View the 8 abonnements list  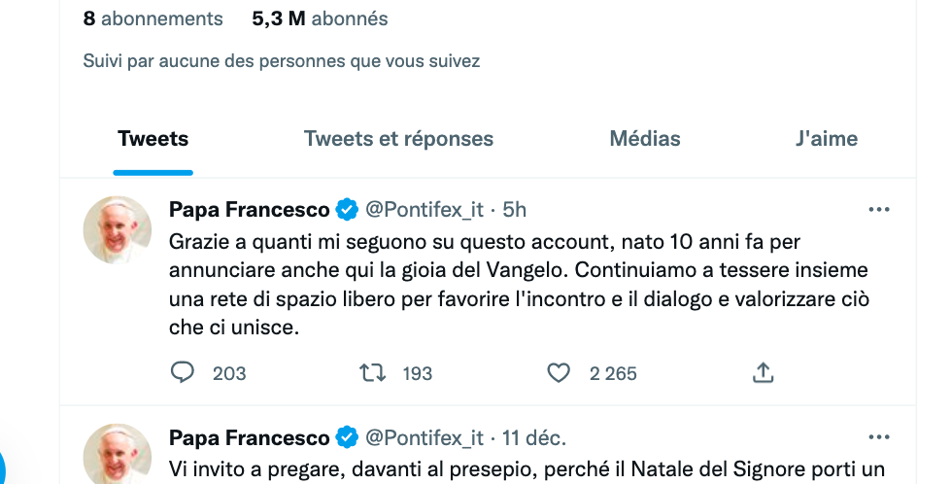point(153,18)
